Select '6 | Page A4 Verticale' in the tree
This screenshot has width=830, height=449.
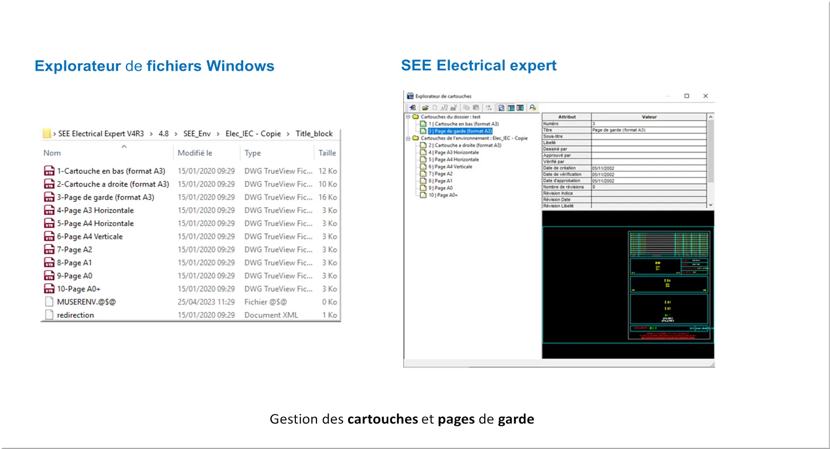(450, 167)
